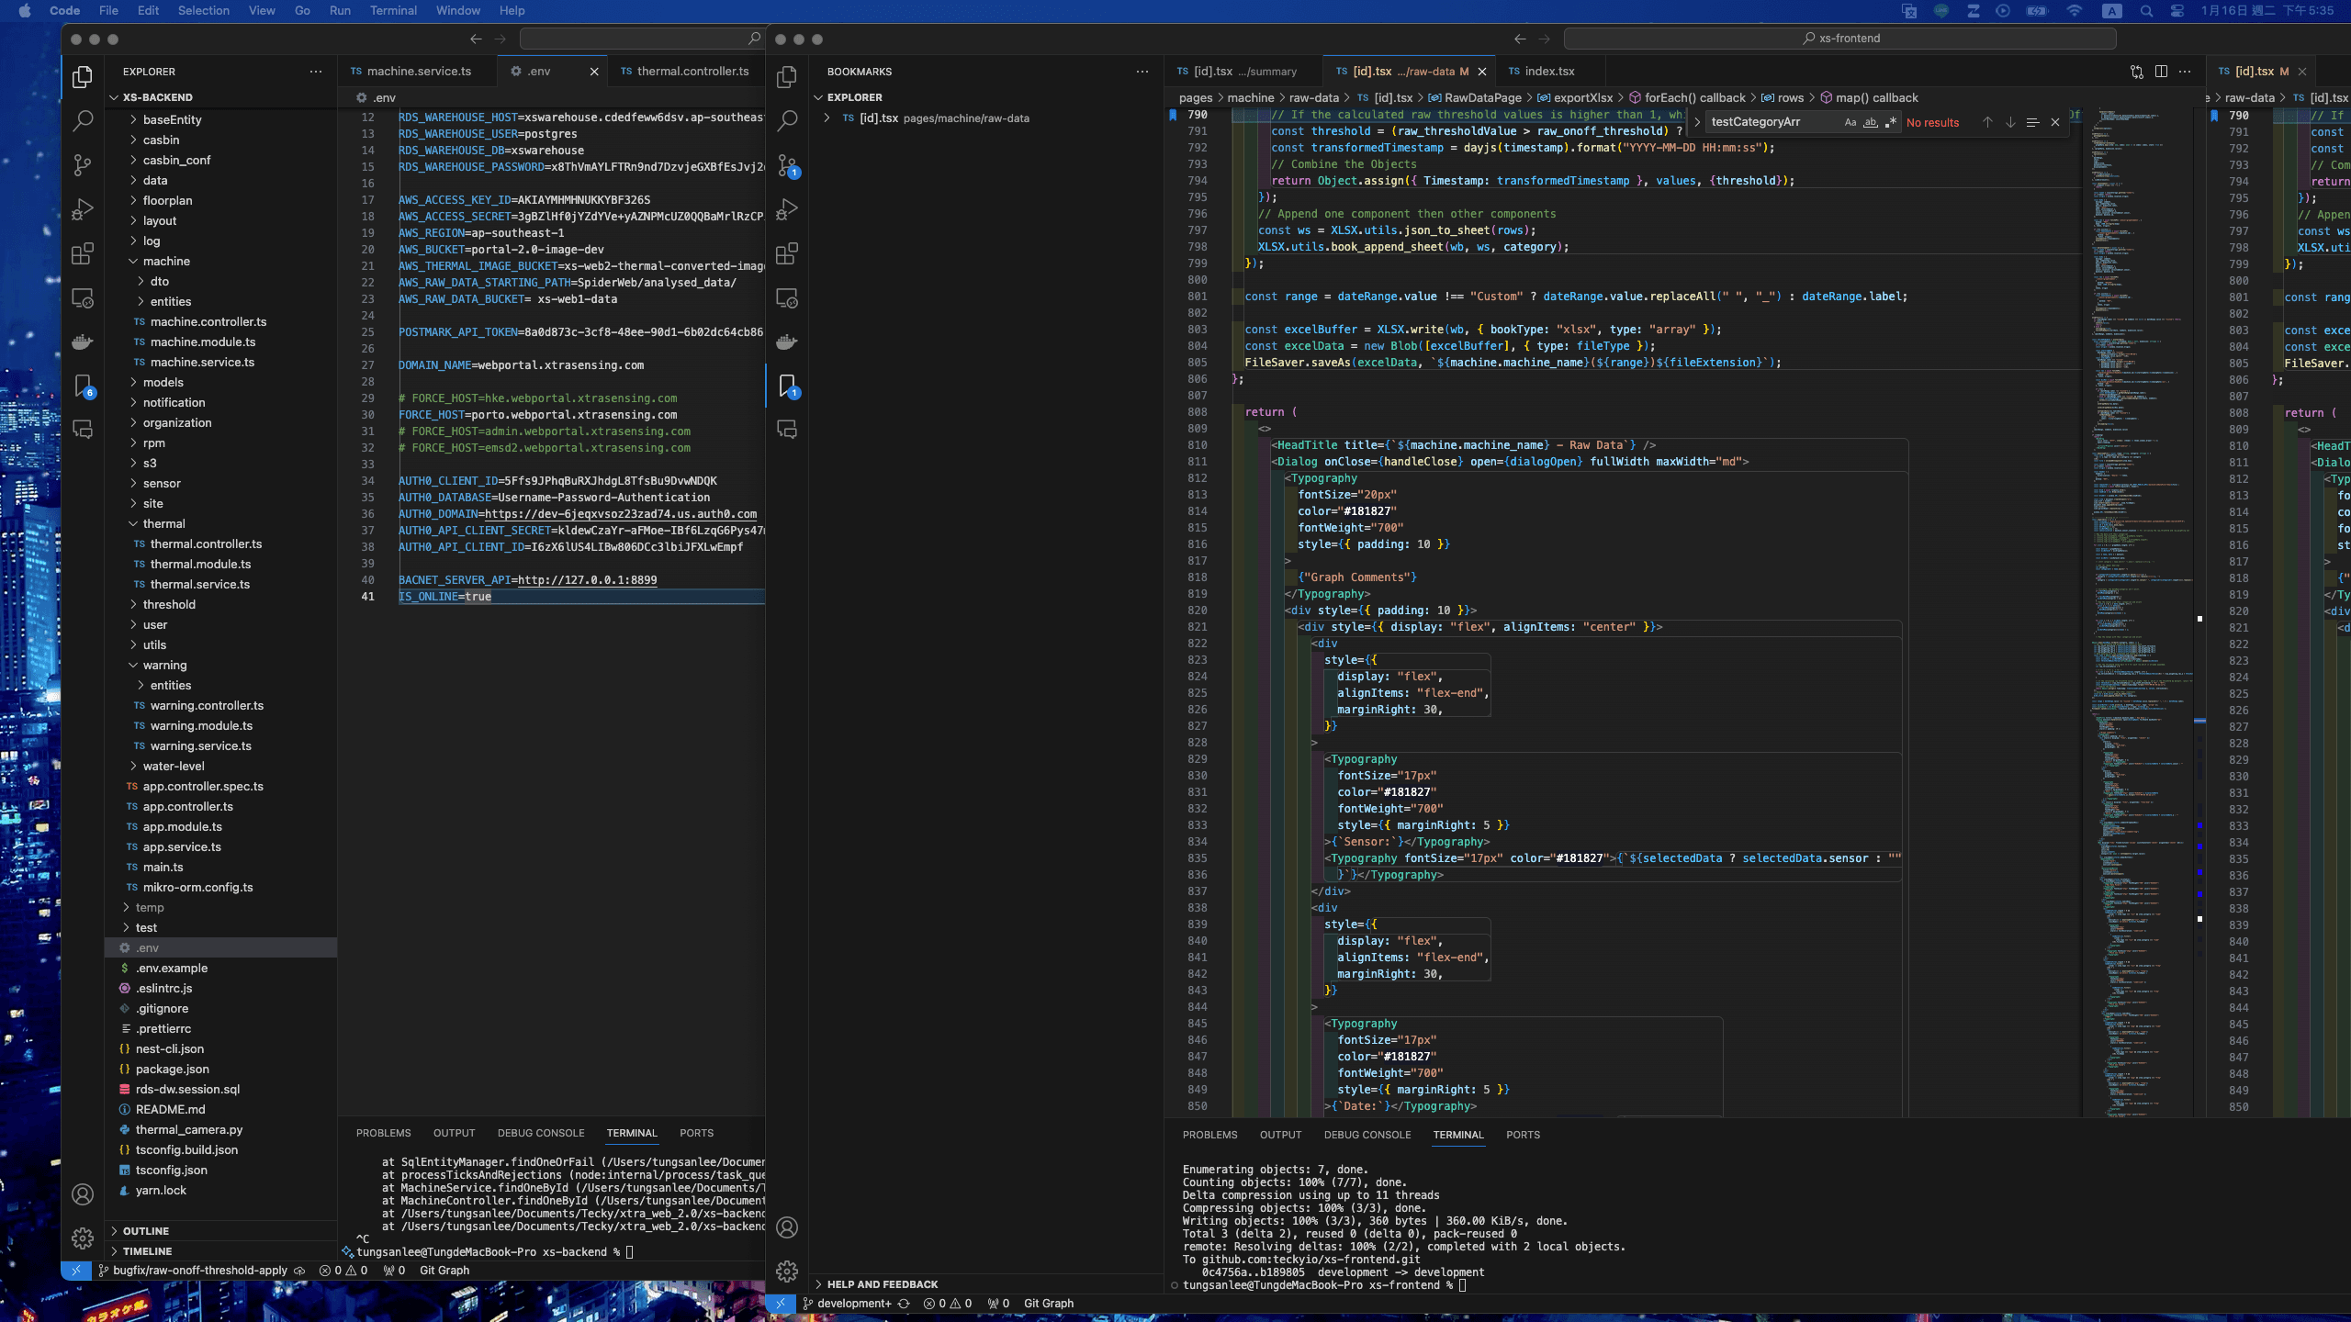This screenshot has width=2351, height=1322.
Task: Toggle Match Whole Word in find widget
Action: (x=1870, y=122)
